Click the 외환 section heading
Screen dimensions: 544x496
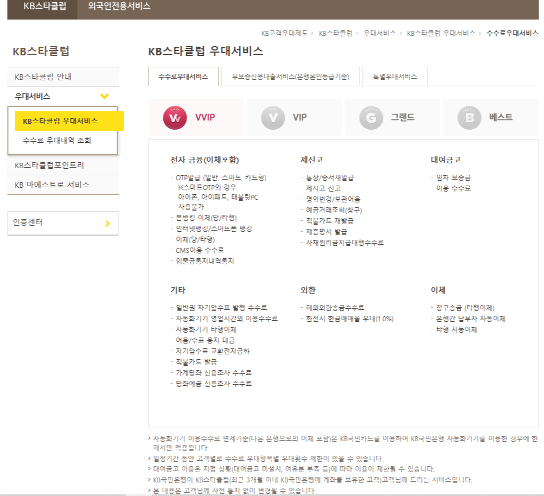click(308, 290)
